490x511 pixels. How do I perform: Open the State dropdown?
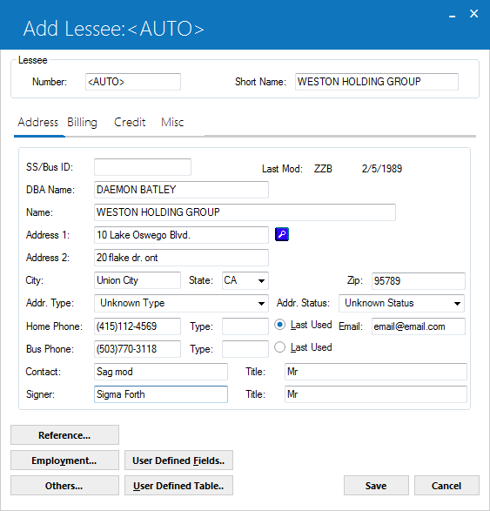245,280
